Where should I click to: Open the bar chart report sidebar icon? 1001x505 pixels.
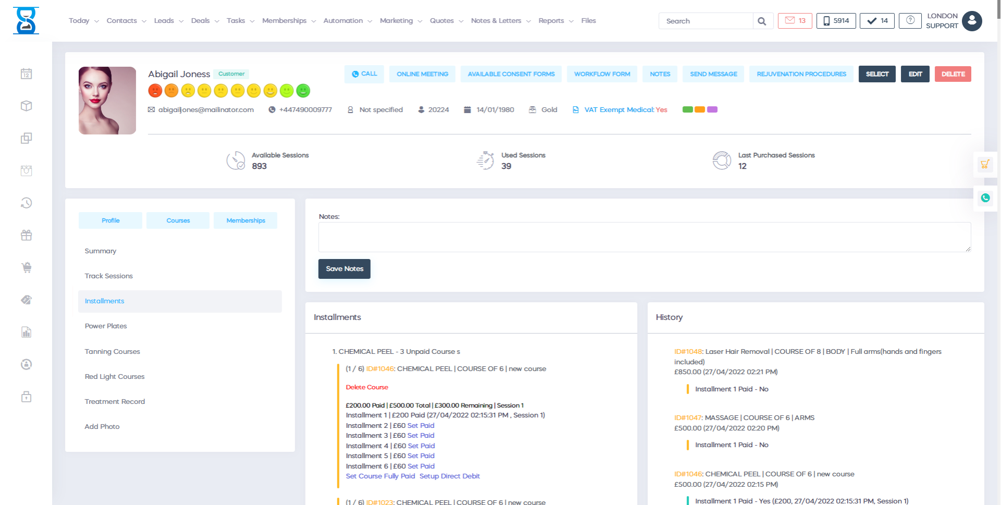(27, 332)
